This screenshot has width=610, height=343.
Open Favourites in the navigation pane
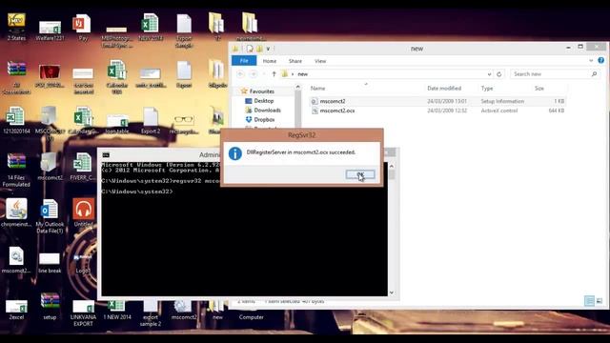pyautogui.click(x=261, y=91)
